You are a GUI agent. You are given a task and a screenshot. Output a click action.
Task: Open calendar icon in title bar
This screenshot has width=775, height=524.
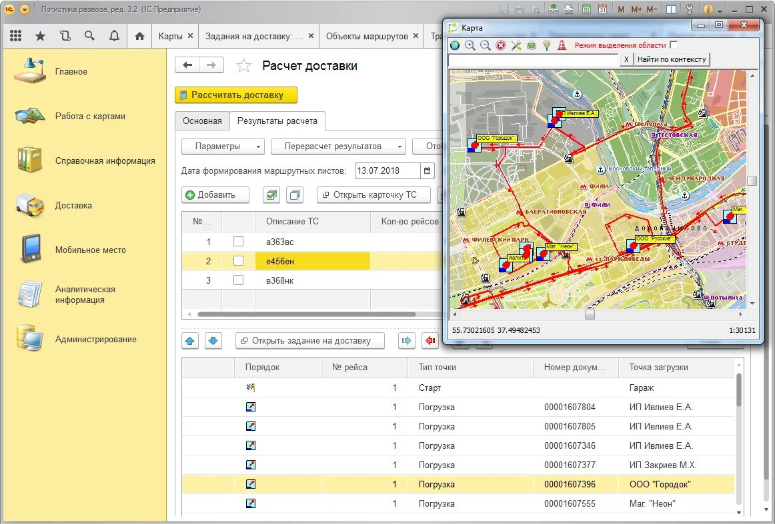coord(602,9)
